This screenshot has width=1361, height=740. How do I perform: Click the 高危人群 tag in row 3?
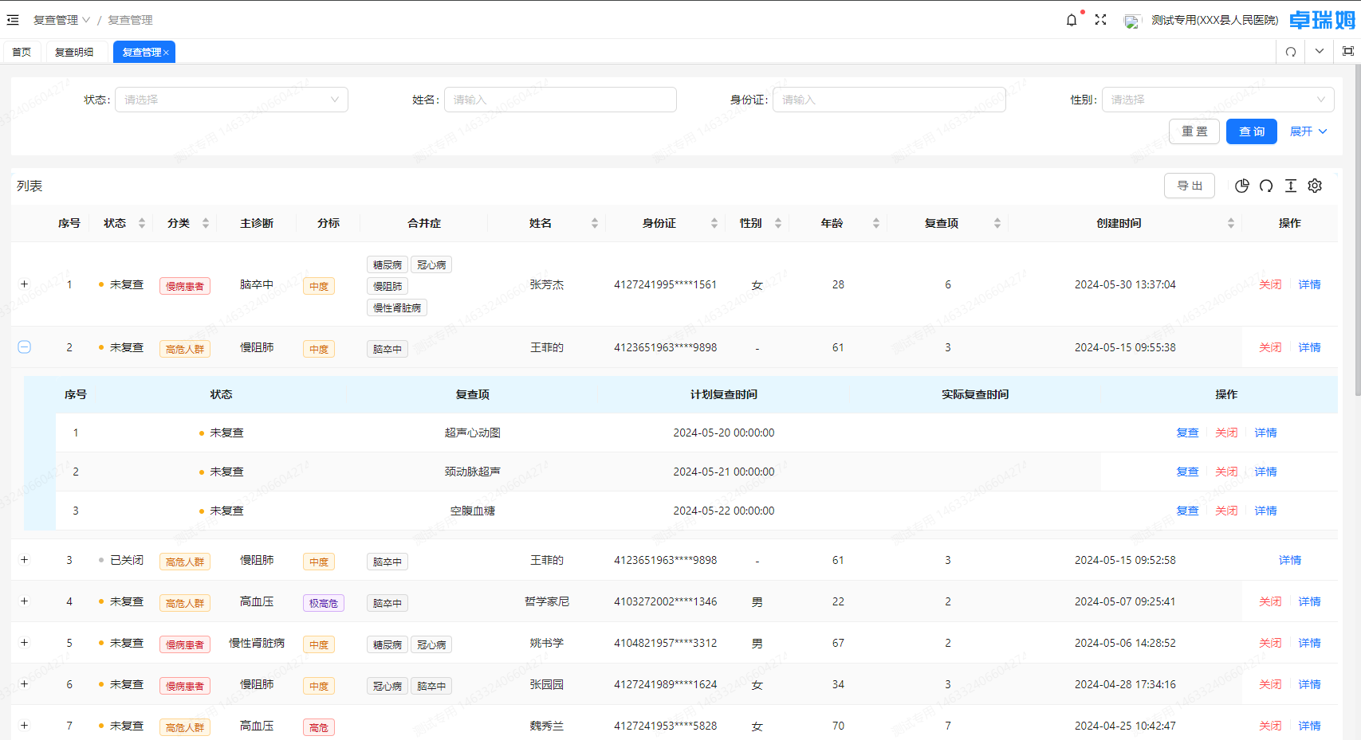coord(184,562)
